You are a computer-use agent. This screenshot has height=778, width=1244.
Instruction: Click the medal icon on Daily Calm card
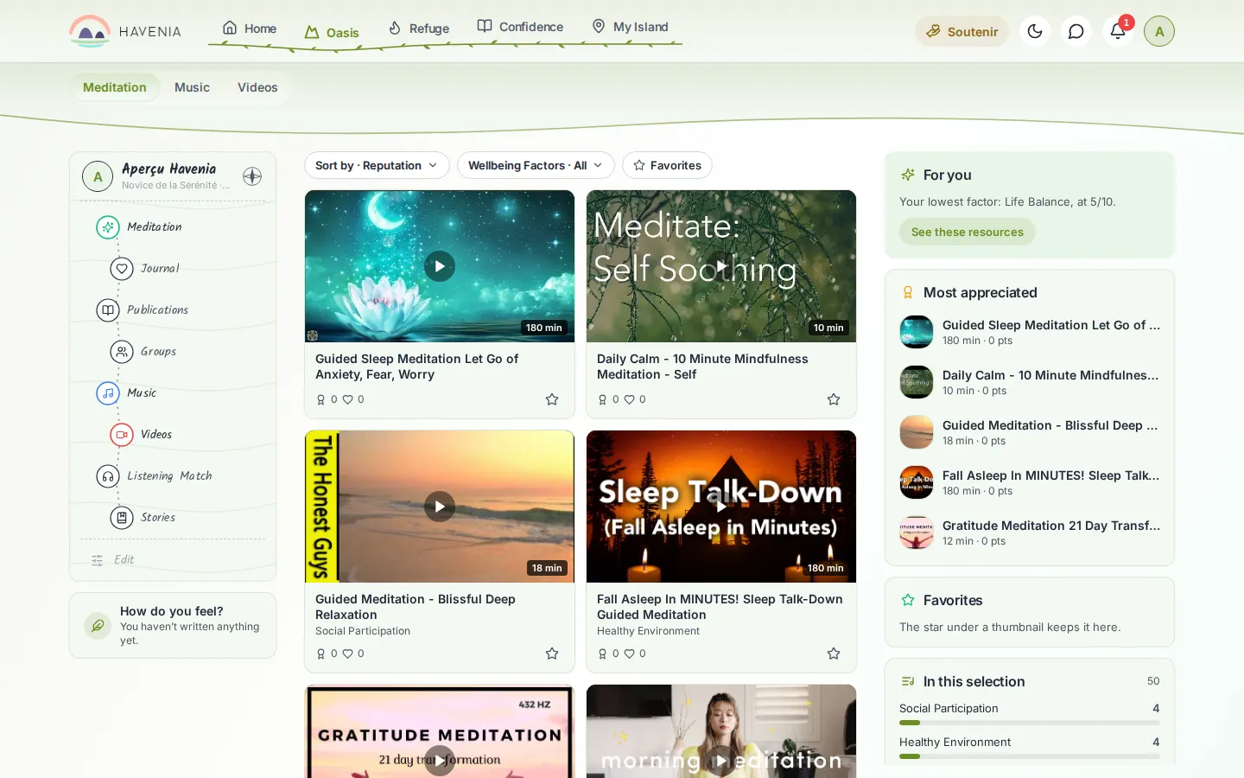[603, 399]
